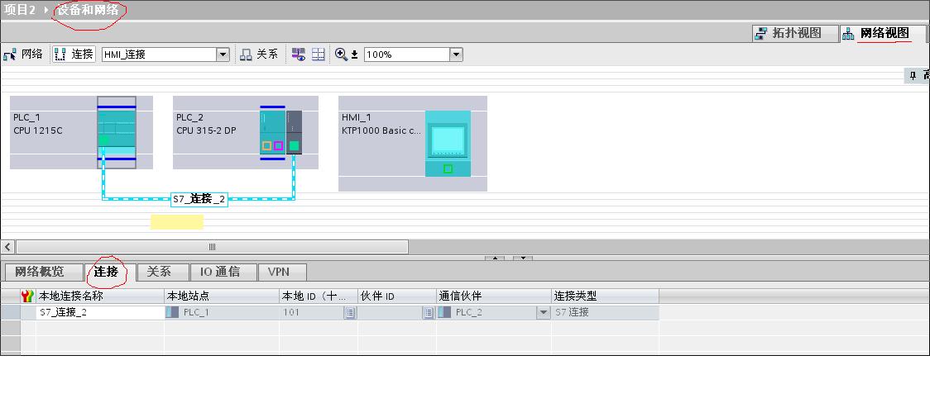
Task: Click the PLC_2 device name label
Action: click(x=189, y=117)
